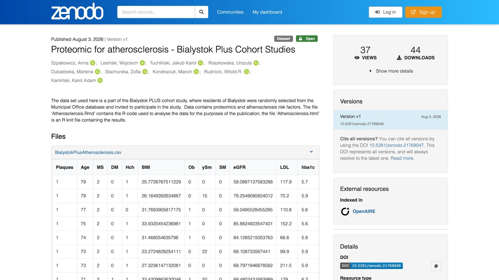The height and width of the screenshot is (280, 499).
Task: Go to My dashboard
Action: [267, 12]
